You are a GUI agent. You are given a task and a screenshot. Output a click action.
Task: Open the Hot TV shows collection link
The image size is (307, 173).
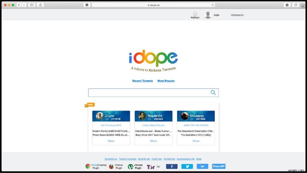pos(111,125)
